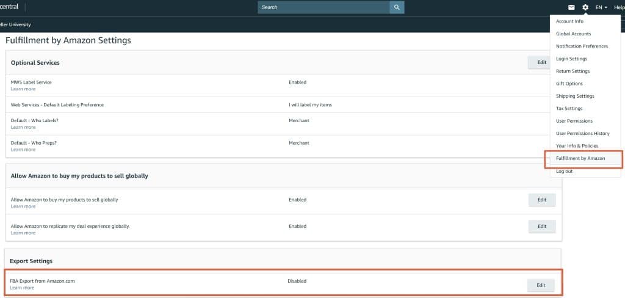
Task: Click Log out in settings menu
Action: point(565,171)
